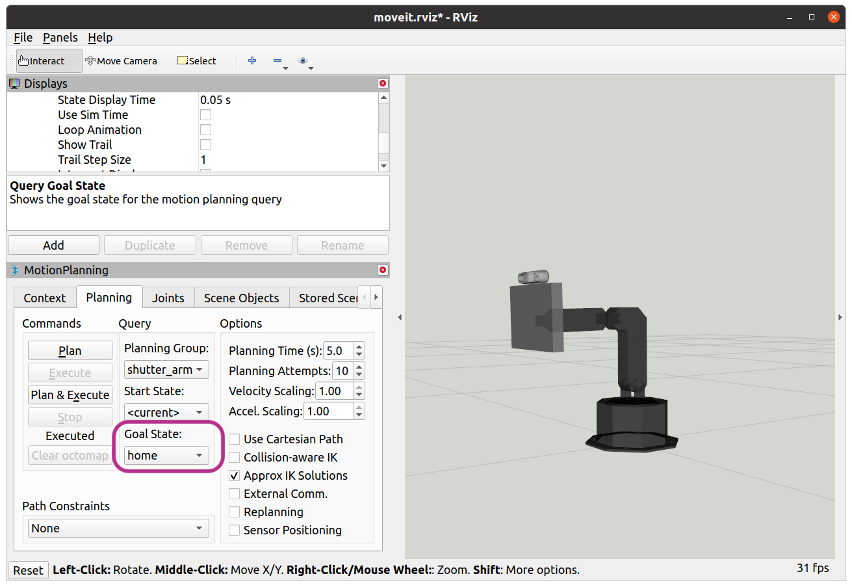Close the Displays panel
This screenshot has height=587, width=852.
[x=382, y=83]
